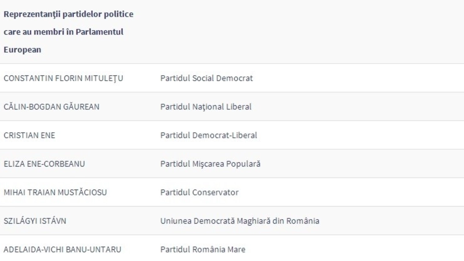Click the heading Reprezentanţii partidelor politice
This screenshot has height=261, width=464.
click(x=68, y=14)
